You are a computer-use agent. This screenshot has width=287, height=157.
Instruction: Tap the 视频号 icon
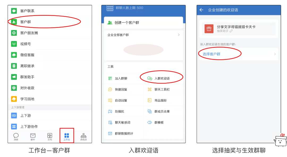coord(14,44)
